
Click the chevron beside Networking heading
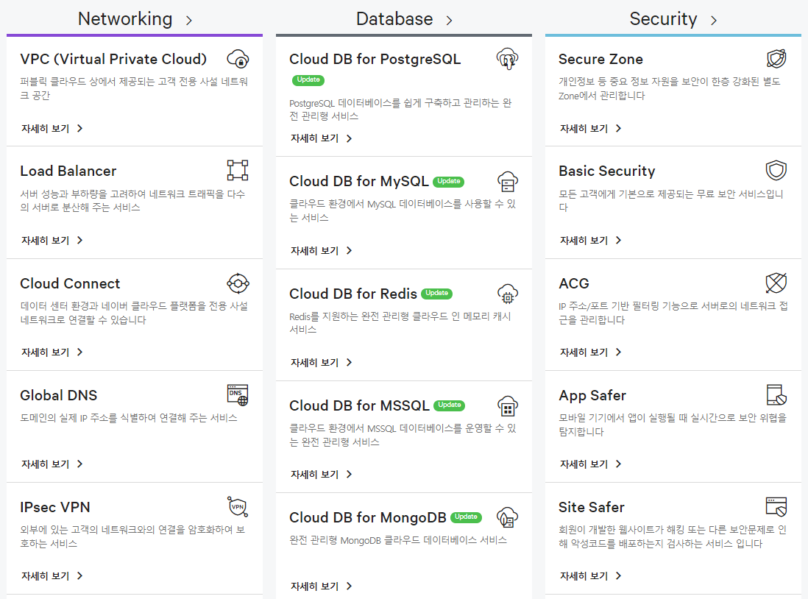pyautogui.click(x=189, y=21)
